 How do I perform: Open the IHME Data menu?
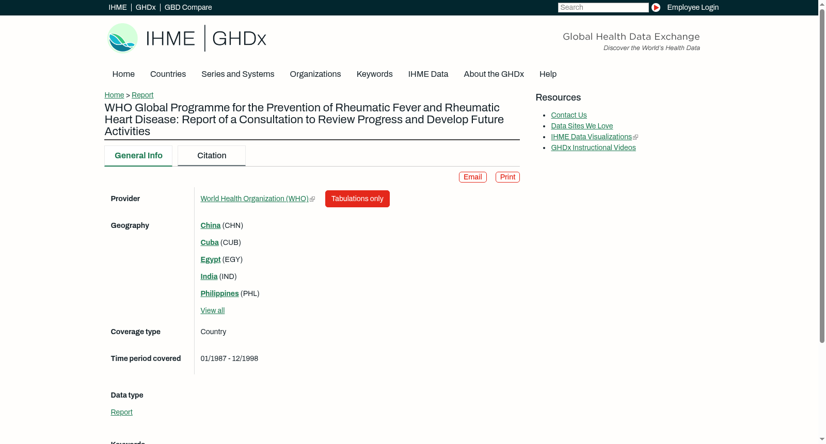click(428, 74)
